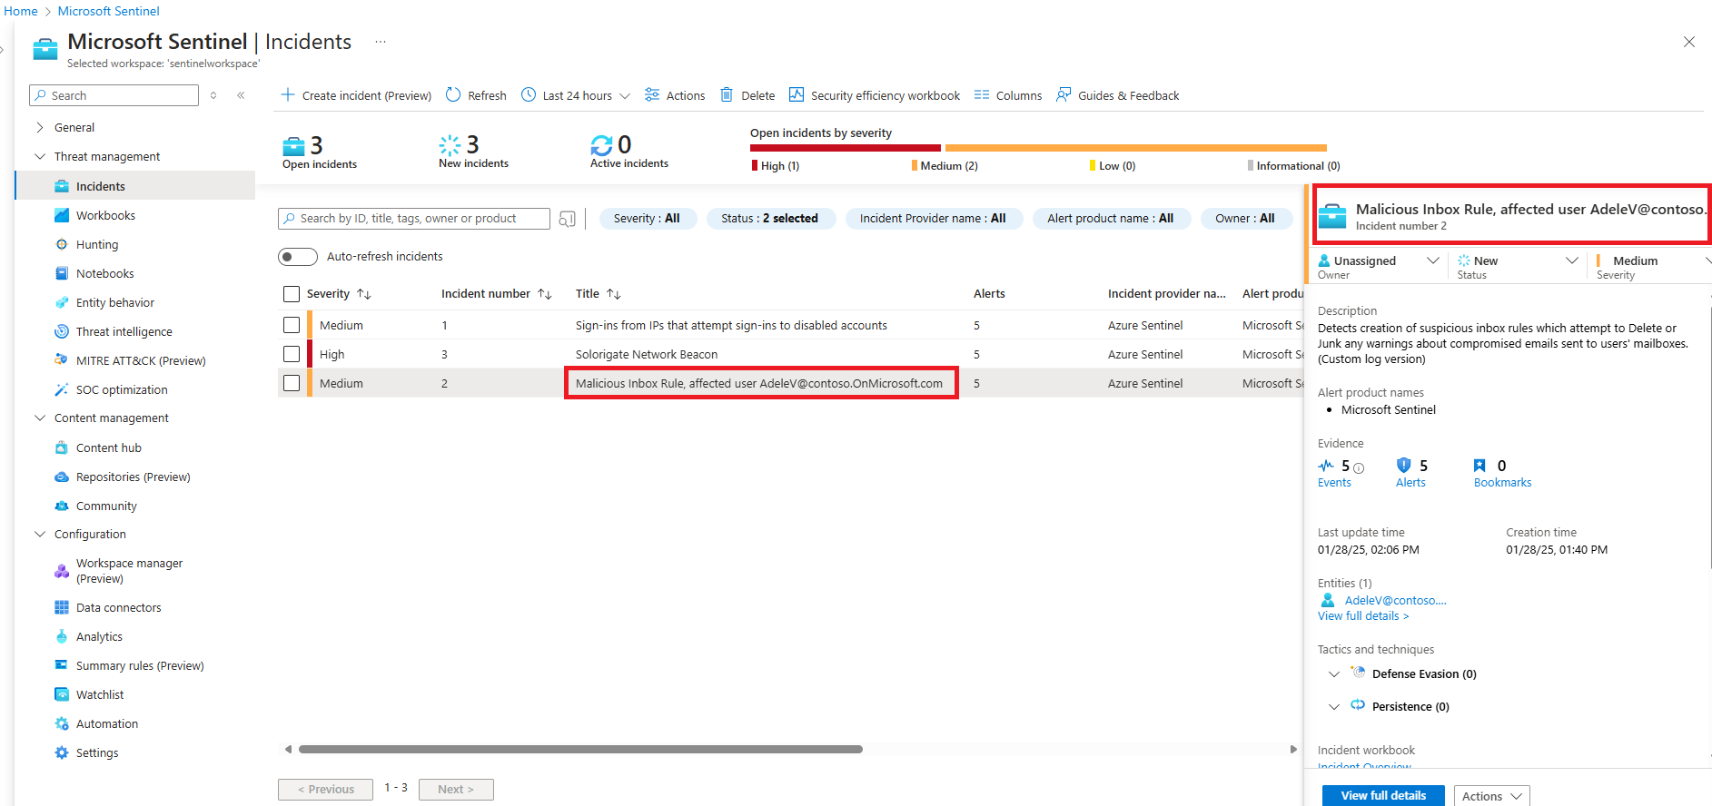Screen dimensions: 1712x806
Task: Open the Hunting page
Action: tap(96, 244)
